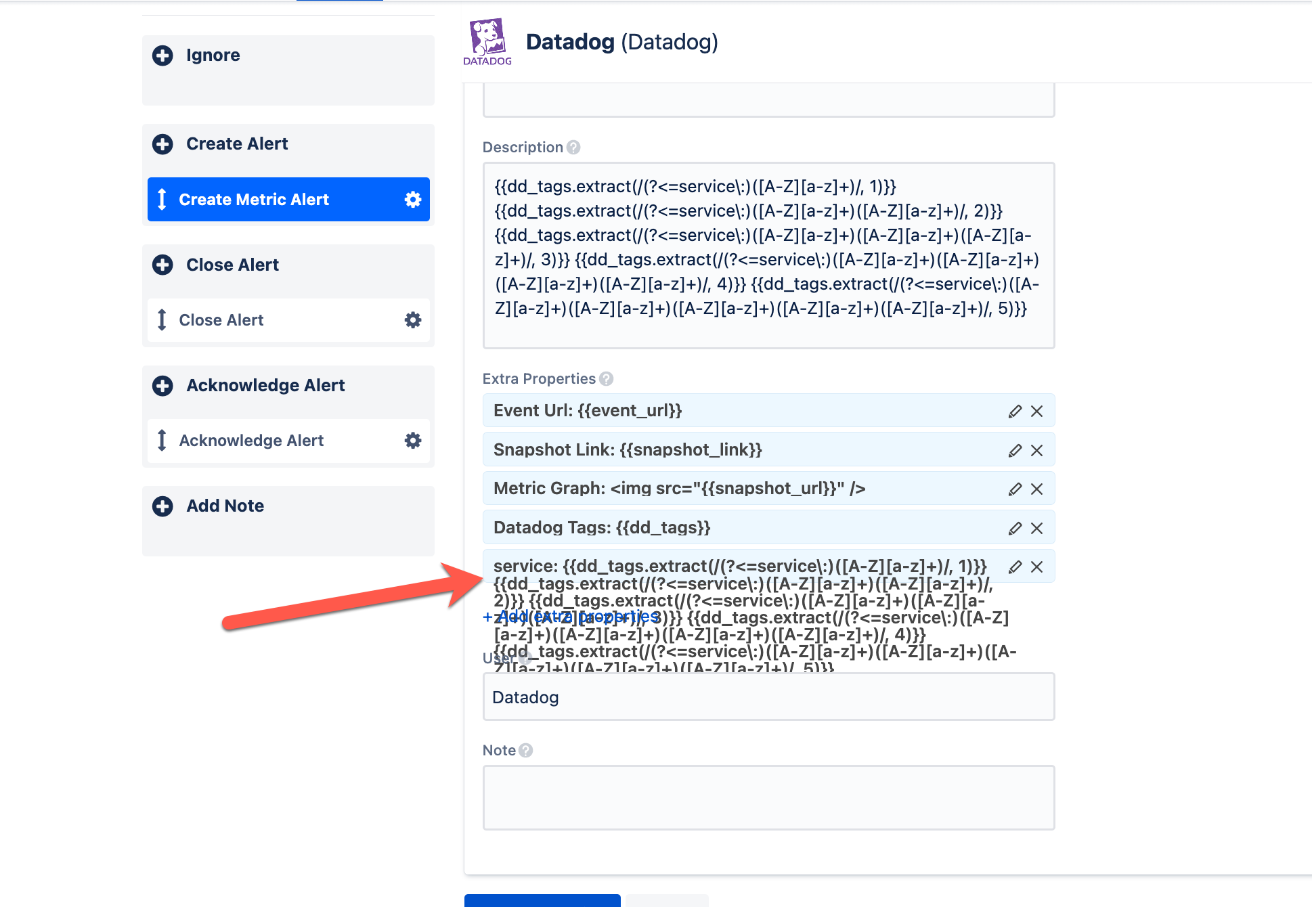Open settings gear for Acknowledge Alert
The width and height of the screenshot is (1312, 907).
412,441
